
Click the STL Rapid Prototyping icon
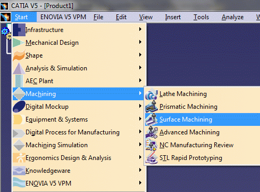pyautogui.click(x=152, y=158)
